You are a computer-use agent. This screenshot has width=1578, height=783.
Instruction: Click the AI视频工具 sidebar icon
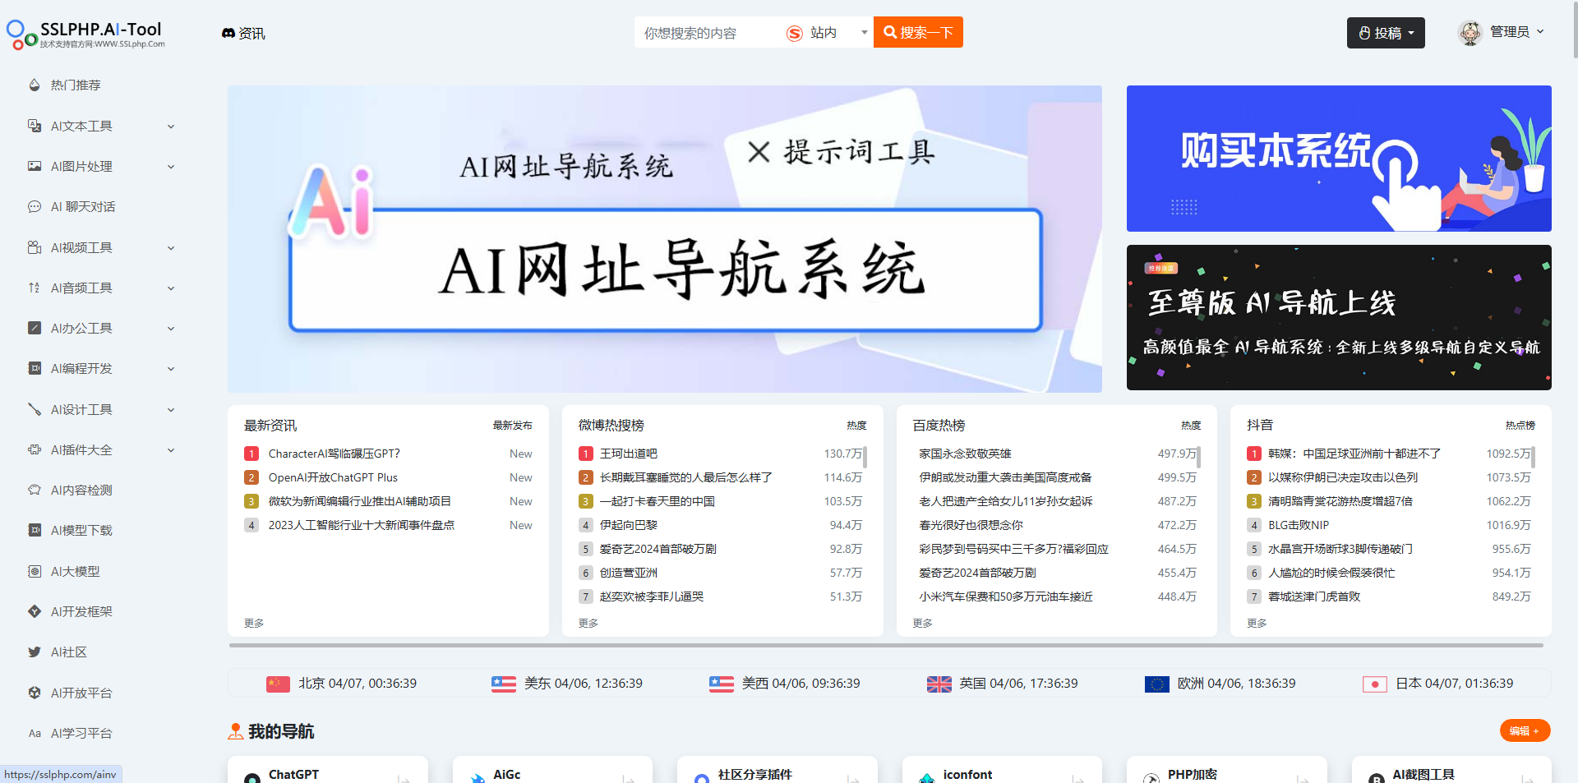click(x=35, y=247)
